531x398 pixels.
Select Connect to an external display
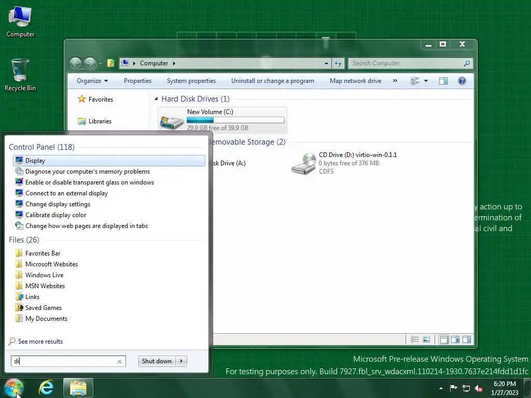pos(66,193)
